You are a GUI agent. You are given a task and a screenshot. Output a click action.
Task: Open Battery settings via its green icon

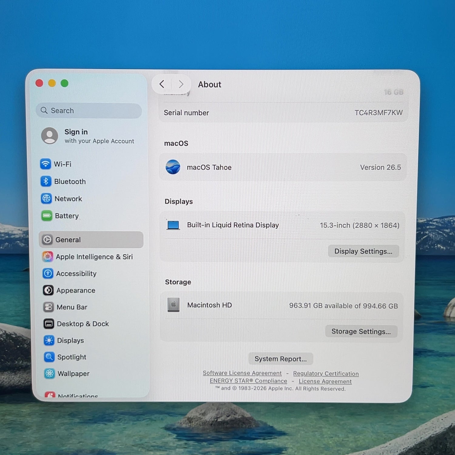coord(47,216)
